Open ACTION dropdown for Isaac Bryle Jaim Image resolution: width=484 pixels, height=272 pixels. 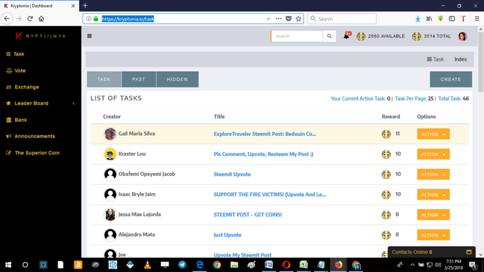[x=433, y=195]
